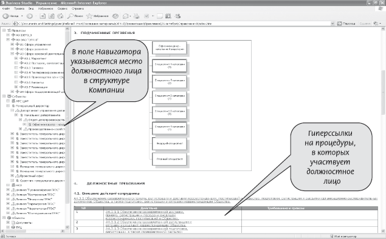Screen dimensions: 386x239
Task: Click the Процессы root node icon
Action: [9, 30]
